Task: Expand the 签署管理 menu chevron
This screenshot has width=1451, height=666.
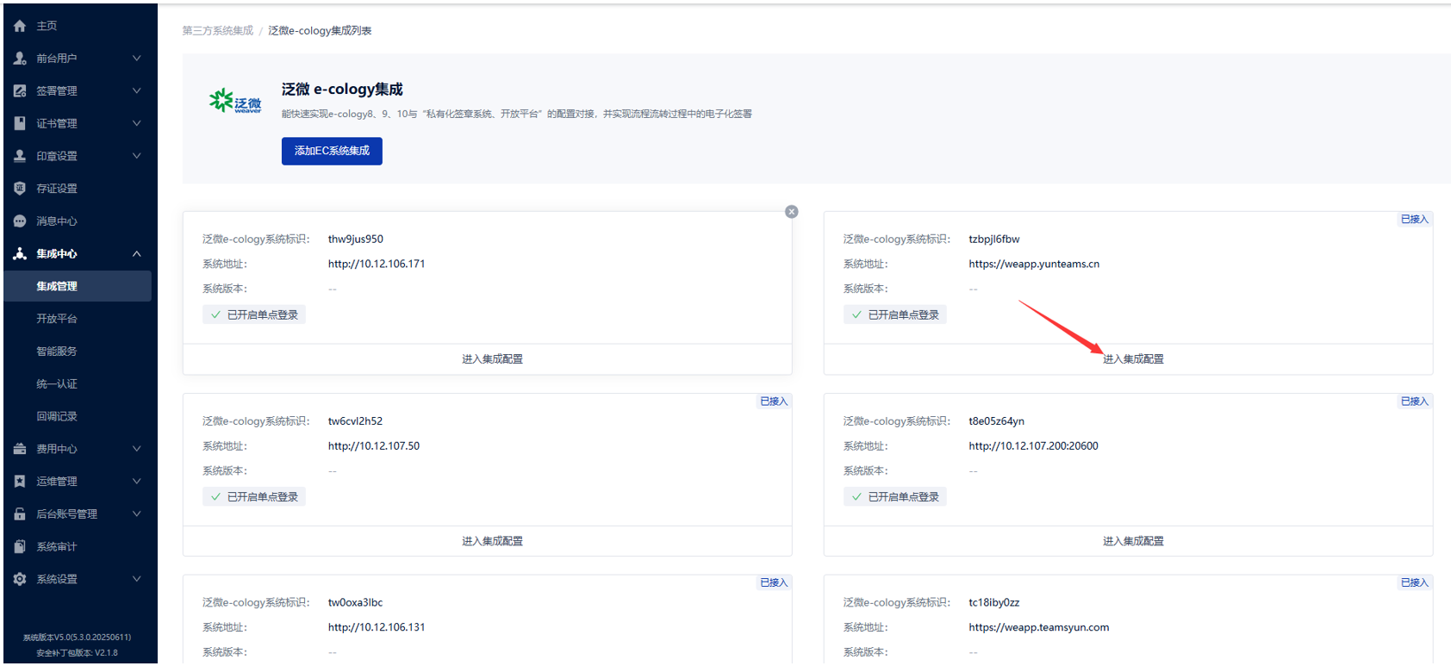Action: tap(136, 91)
